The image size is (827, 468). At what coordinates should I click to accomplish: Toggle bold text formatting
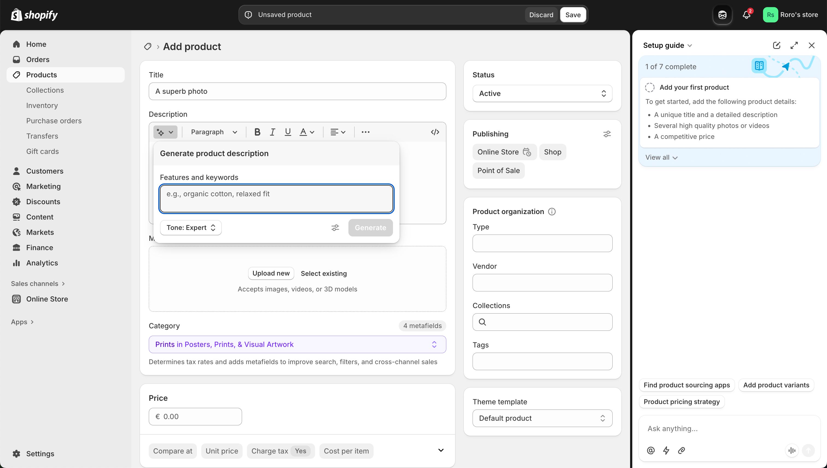click(x=257, y=132)
